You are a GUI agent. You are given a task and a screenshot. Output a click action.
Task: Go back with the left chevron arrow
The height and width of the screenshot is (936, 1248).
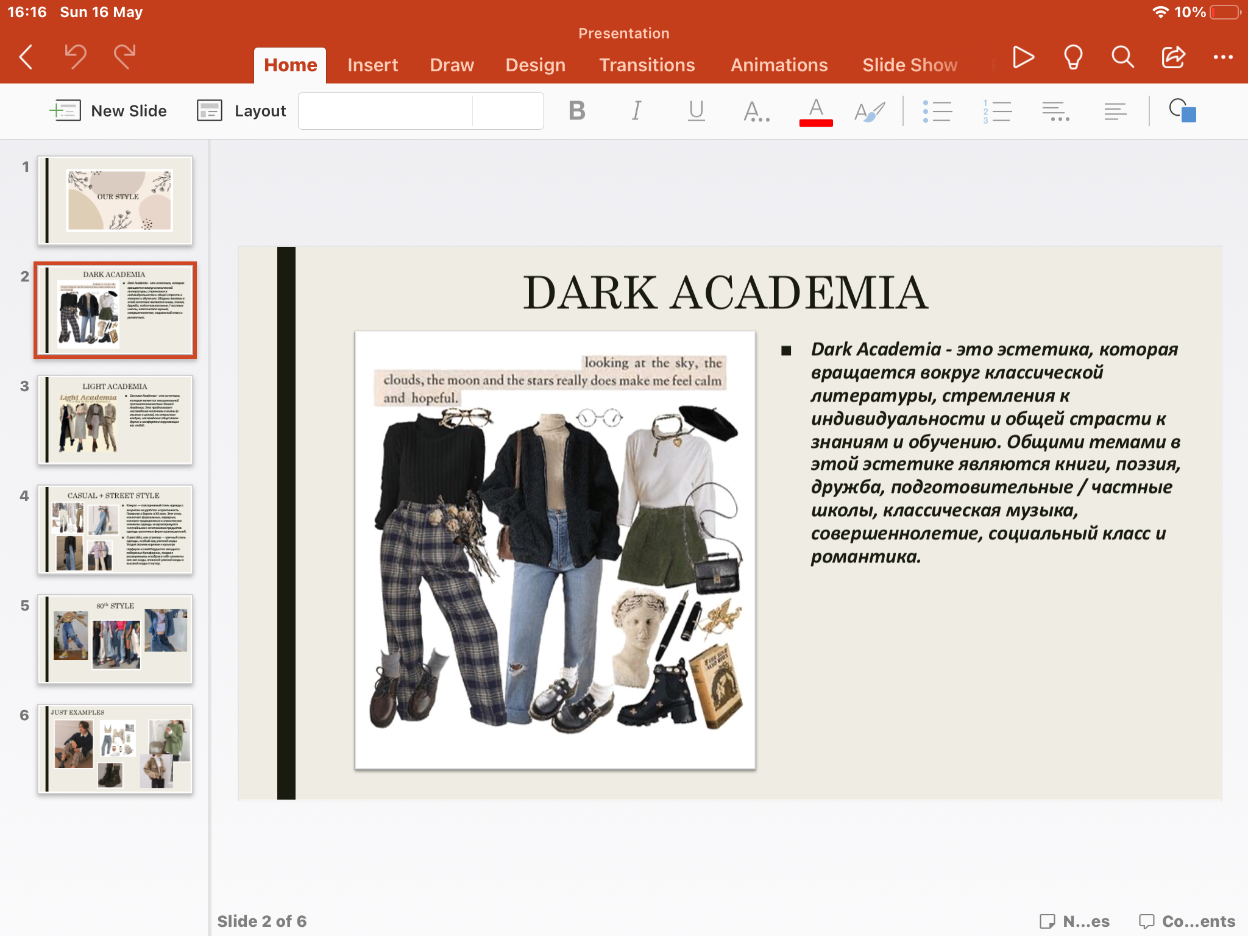point(26,57)
